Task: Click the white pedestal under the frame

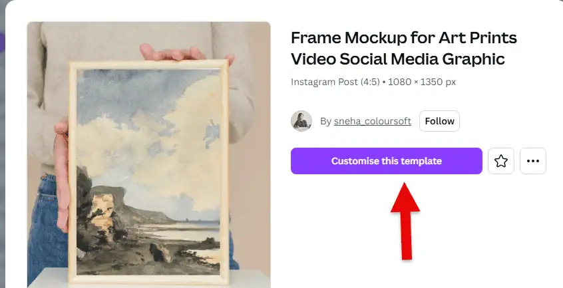Action: pyautogui.click(x=54, y=279)
